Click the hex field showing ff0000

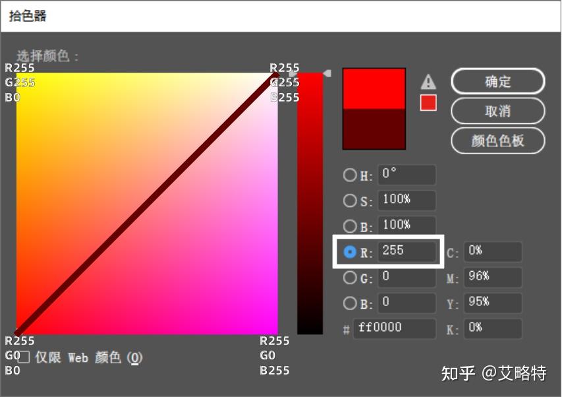(x=394, y=328)
